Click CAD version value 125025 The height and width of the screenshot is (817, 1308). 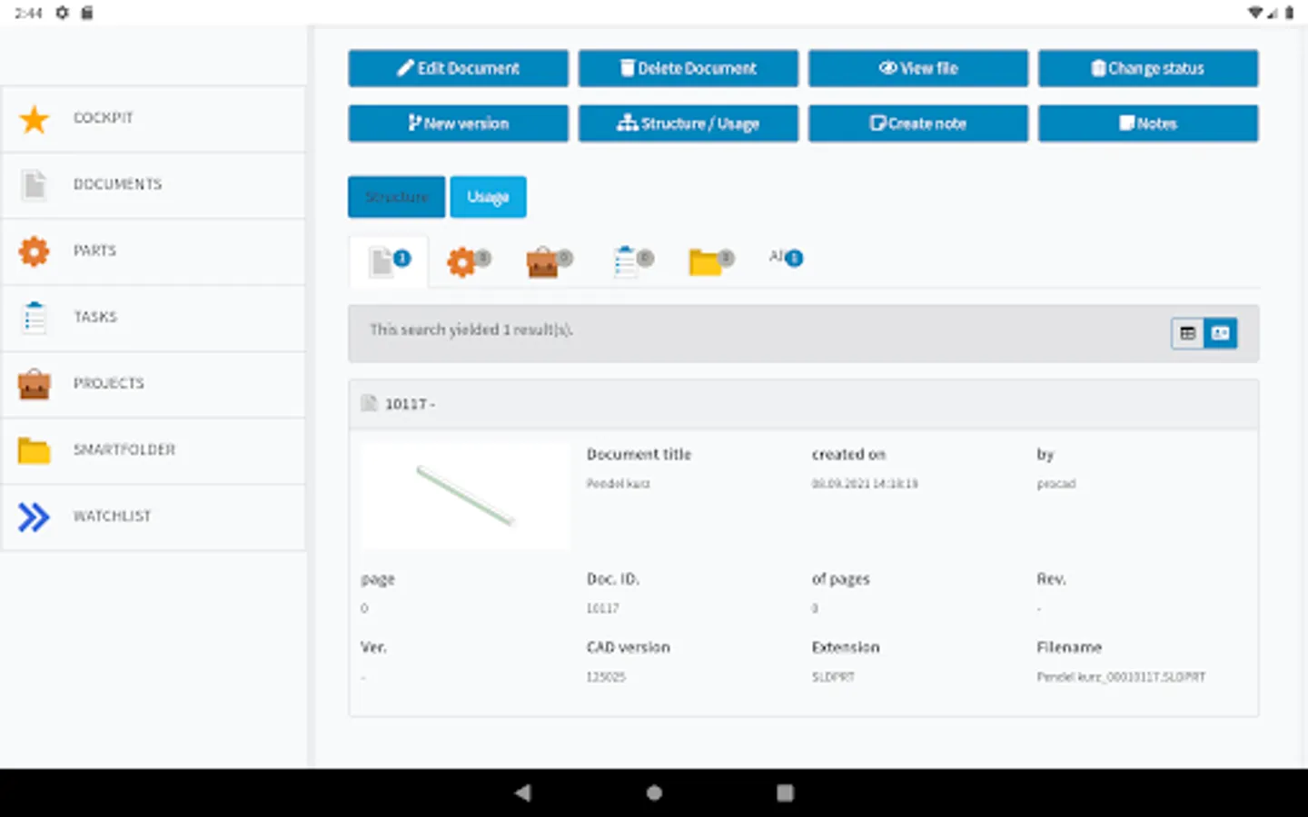pos(606,677)
